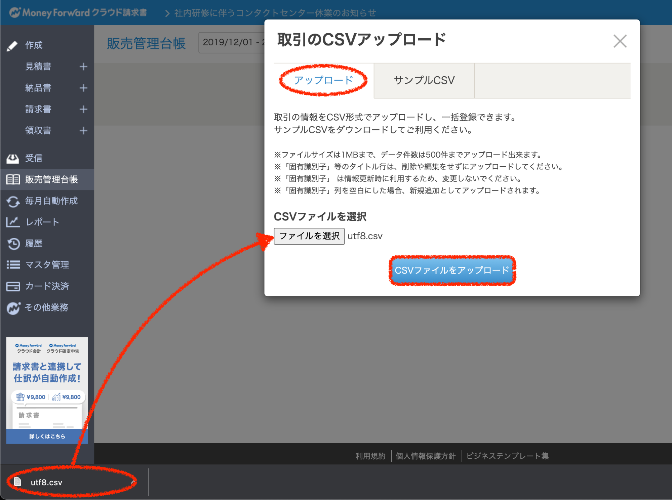This screenshot has width=672, height=500.
Task: Click the credit card icon for カード決済
Action: tap(13, 286)
